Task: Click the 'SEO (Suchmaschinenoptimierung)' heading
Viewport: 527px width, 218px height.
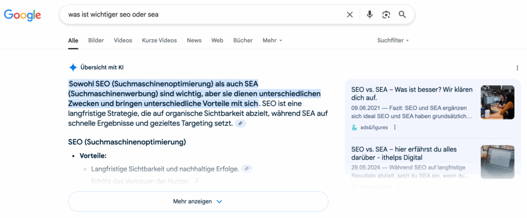Action: pyautogui.click(x=127, y=142)
